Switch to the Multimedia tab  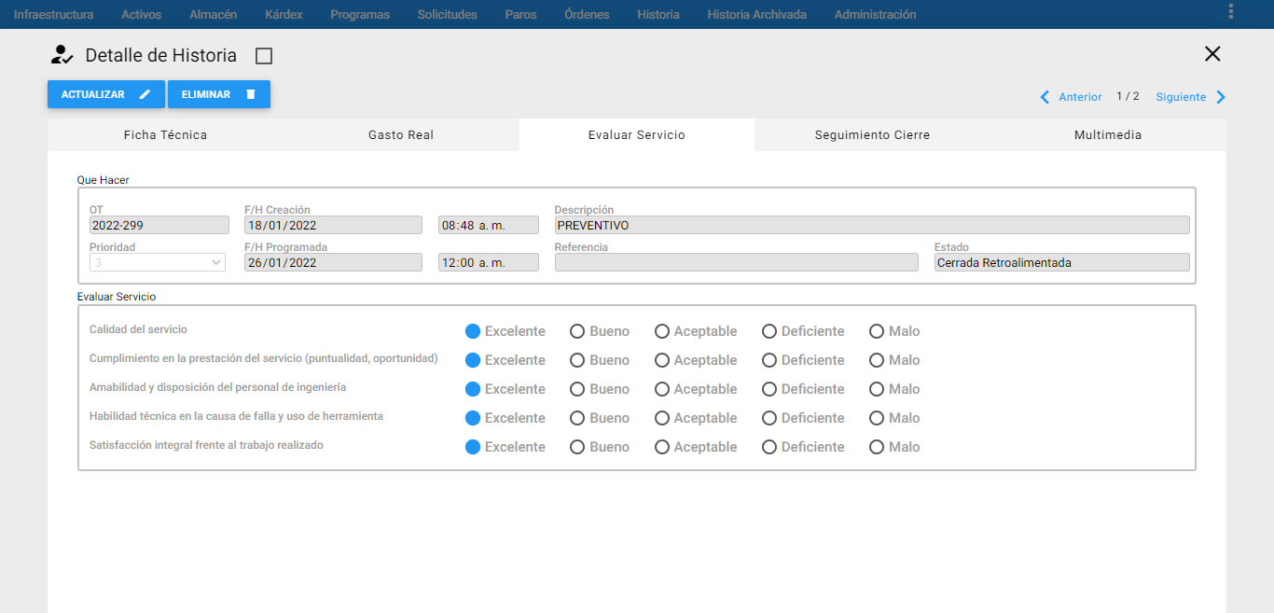coord(1108,135)
